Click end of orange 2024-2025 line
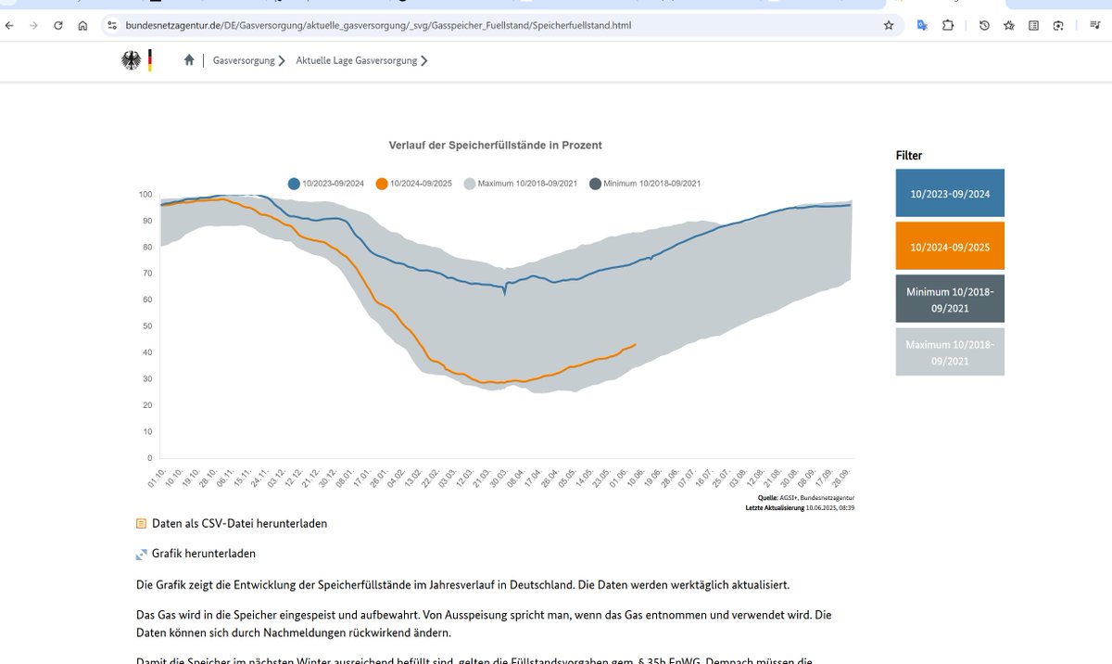Viewport: 1112px width, 664px height. [x=636, y=344]
